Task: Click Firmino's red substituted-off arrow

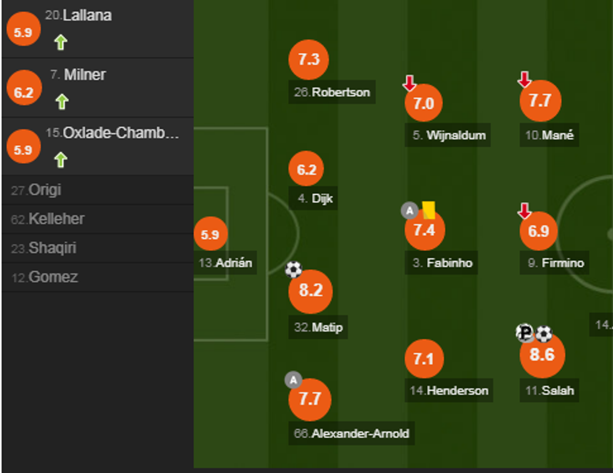Action: point(525,211)
